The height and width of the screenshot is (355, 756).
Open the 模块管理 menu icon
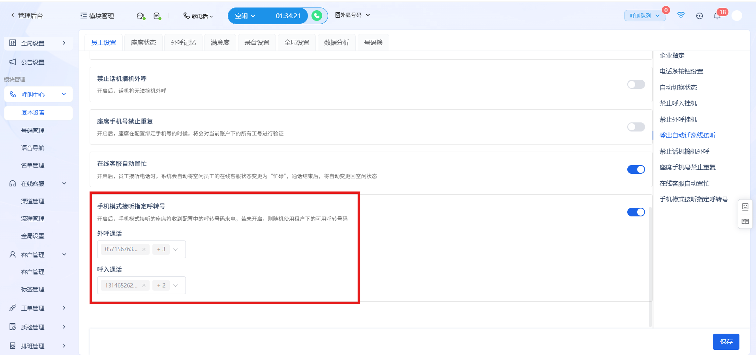point(84,16)
